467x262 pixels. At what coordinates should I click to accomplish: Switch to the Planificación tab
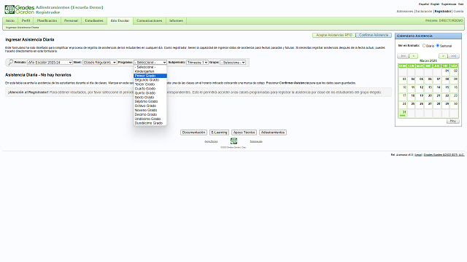(x=47, y=21)
